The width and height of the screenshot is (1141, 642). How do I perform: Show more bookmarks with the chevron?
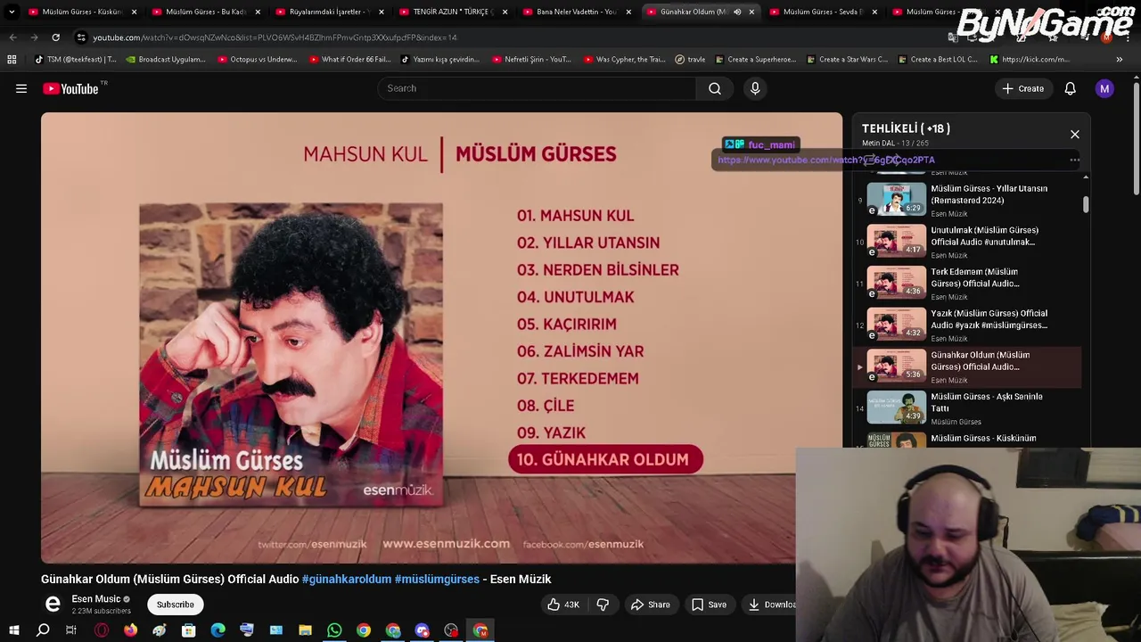click(x=1119, y=60)
